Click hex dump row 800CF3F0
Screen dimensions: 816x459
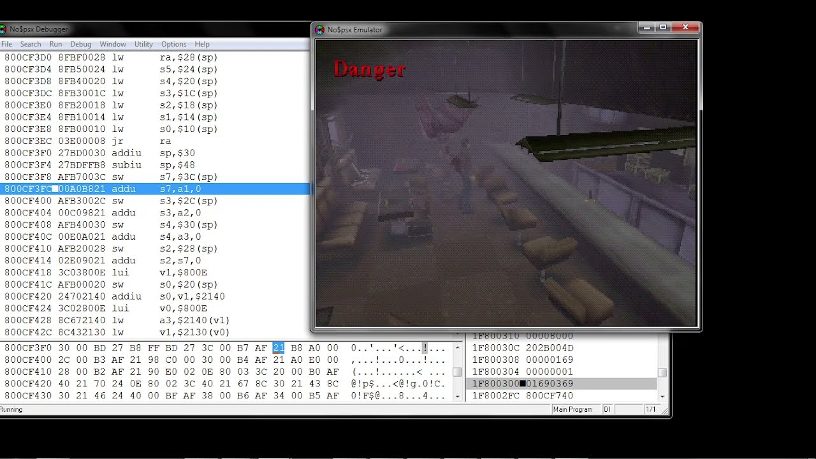click(x=226, y=348)
